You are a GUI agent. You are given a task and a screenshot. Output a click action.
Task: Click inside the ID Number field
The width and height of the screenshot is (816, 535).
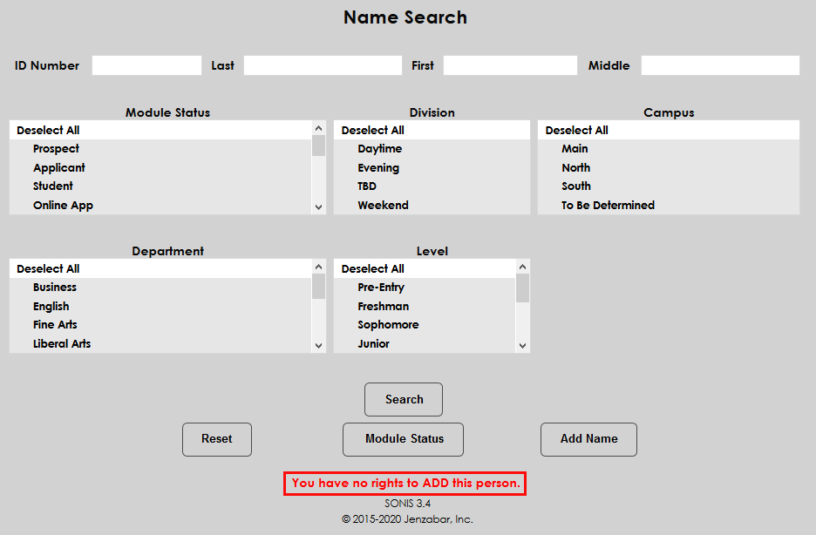point(146,65)
